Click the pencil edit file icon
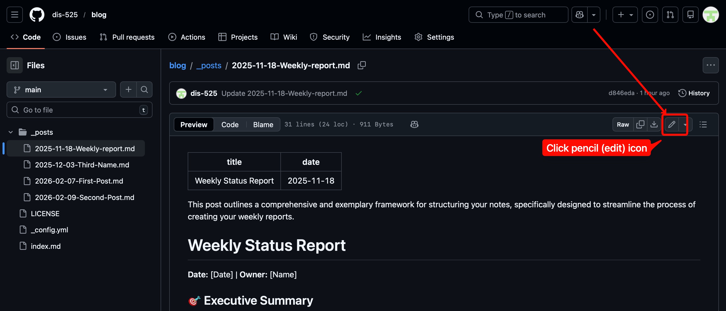The image size is (726, 311). pyautogui.click(x=671, y=124)
